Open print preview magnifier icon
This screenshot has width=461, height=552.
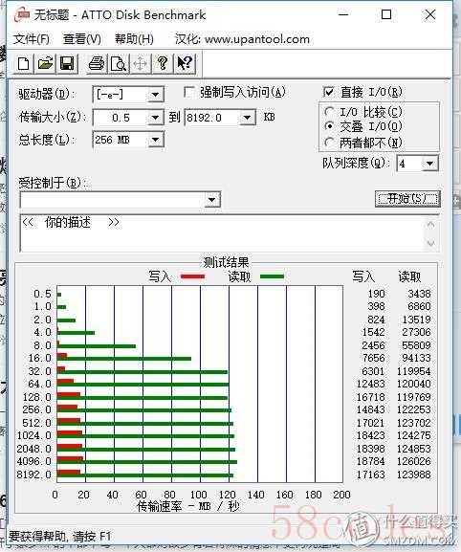click(x=119, y=64)
